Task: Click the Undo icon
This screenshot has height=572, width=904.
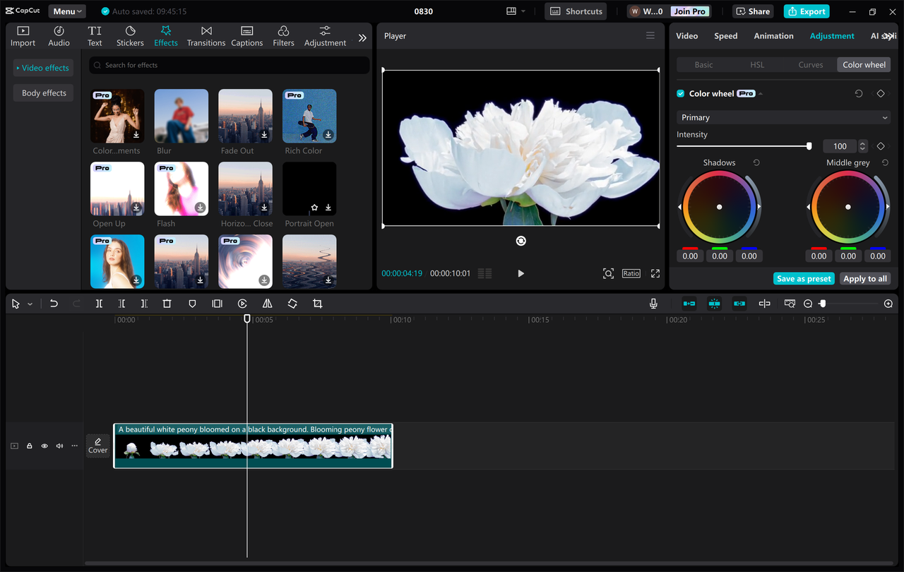Action: click(x=54, y=303)
